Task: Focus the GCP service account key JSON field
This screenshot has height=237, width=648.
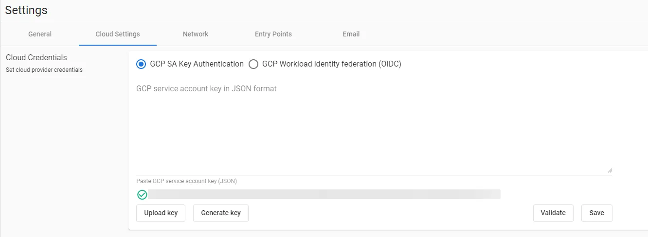Action: [374, 127]
